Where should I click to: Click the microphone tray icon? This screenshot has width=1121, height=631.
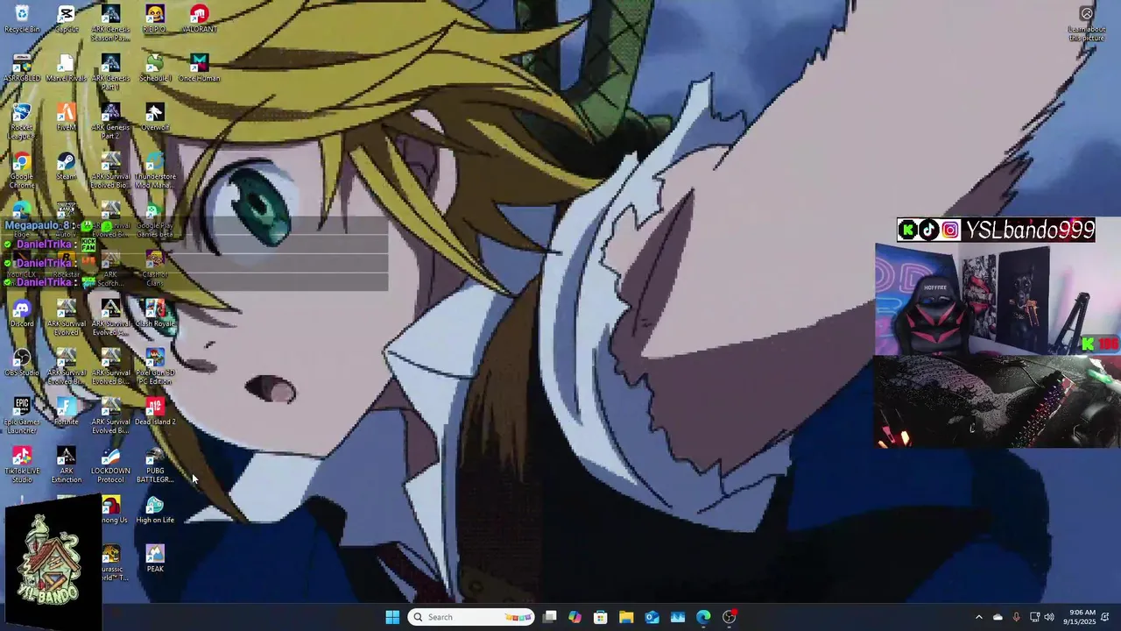tap(1016, 617)
